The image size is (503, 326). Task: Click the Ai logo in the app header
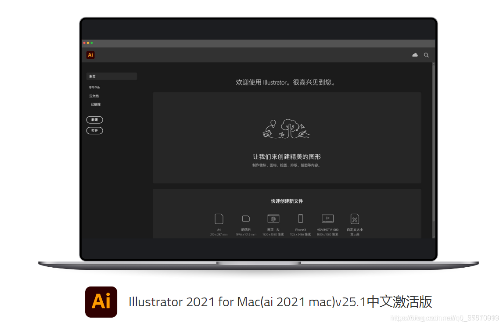click(90, 55)
